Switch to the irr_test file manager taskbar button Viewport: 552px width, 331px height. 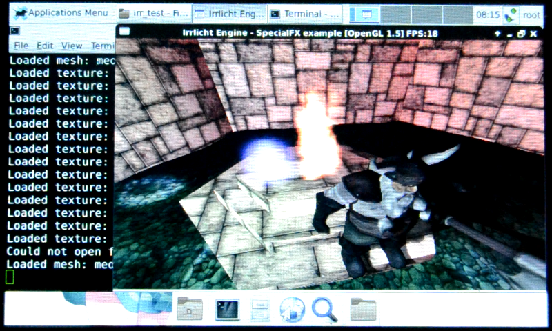(x=153, y=13)
